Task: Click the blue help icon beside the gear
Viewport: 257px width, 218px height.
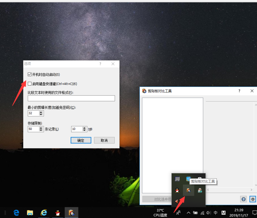Action: click(244, 199)
